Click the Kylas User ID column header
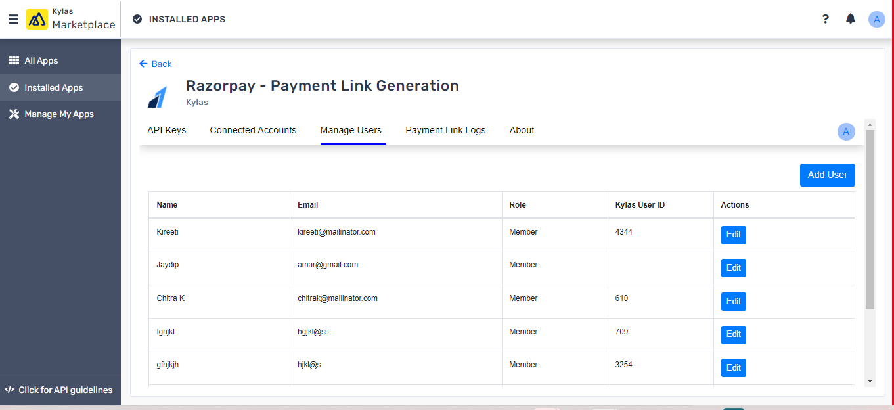 640,205
